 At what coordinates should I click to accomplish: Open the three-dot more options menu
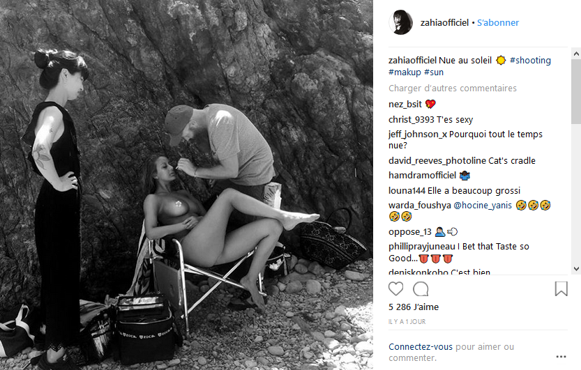coord(561,357)
